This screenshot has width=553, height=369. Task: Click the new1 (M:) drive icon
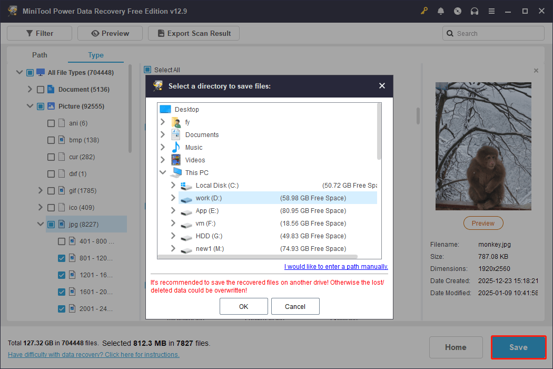pos(186,251)
